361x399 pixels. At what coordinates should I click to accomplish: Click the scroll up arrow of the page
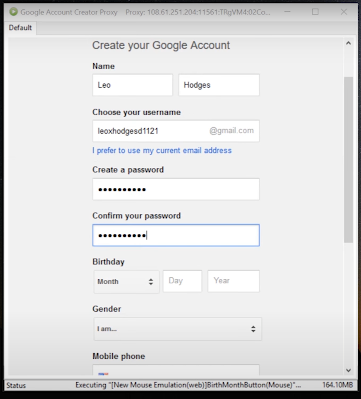[x=348, y=43]
